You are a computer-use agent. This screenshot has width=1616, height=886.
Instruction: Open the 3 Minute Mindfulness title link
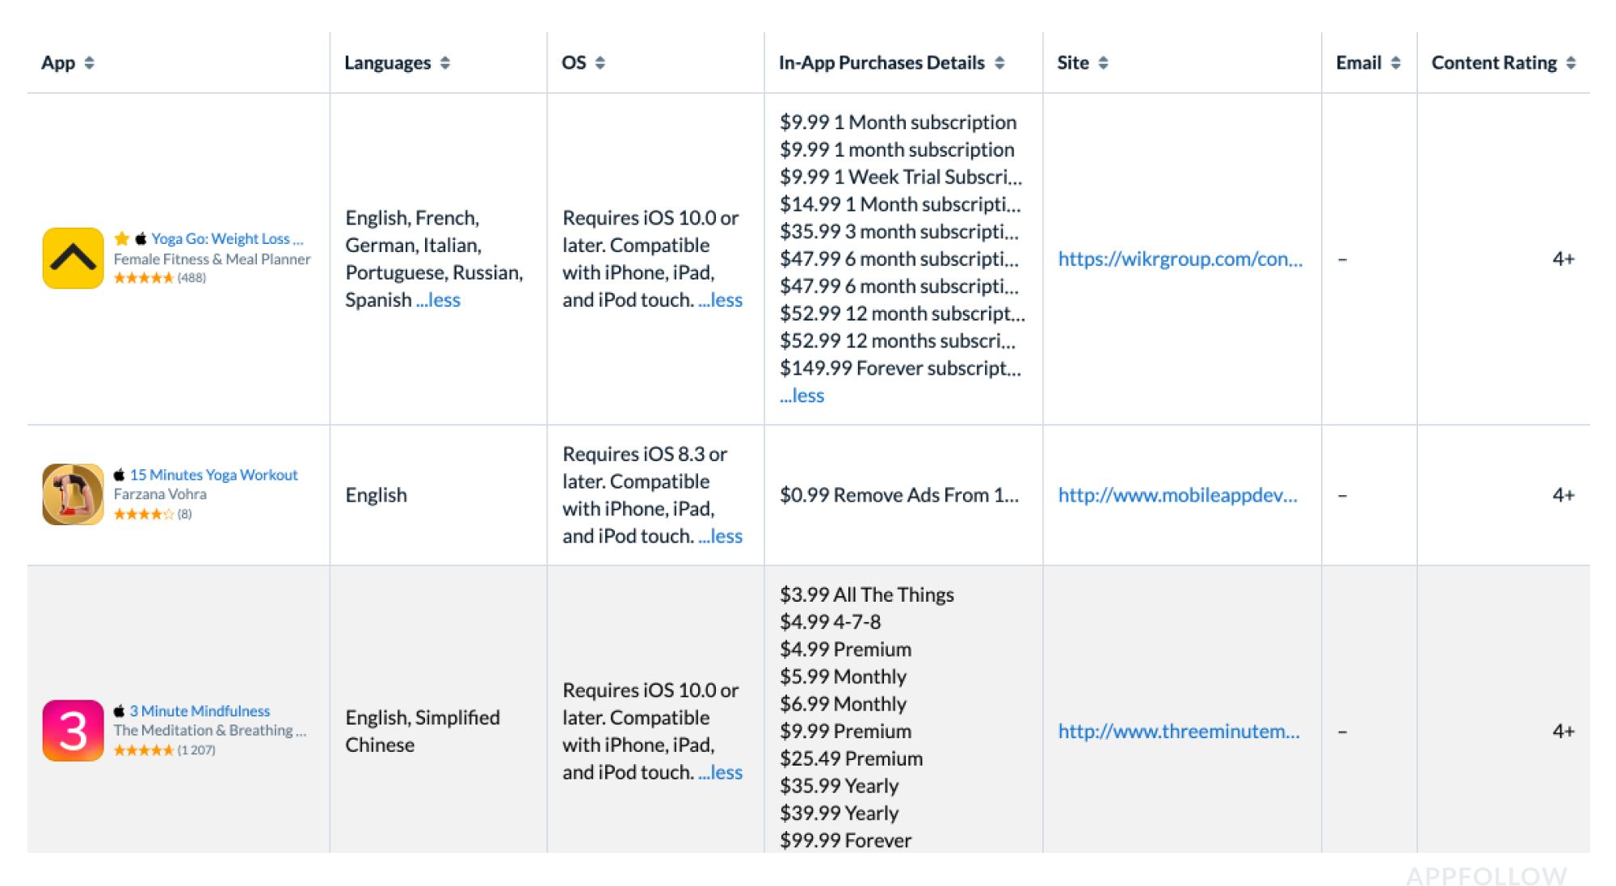coord(200,711)
